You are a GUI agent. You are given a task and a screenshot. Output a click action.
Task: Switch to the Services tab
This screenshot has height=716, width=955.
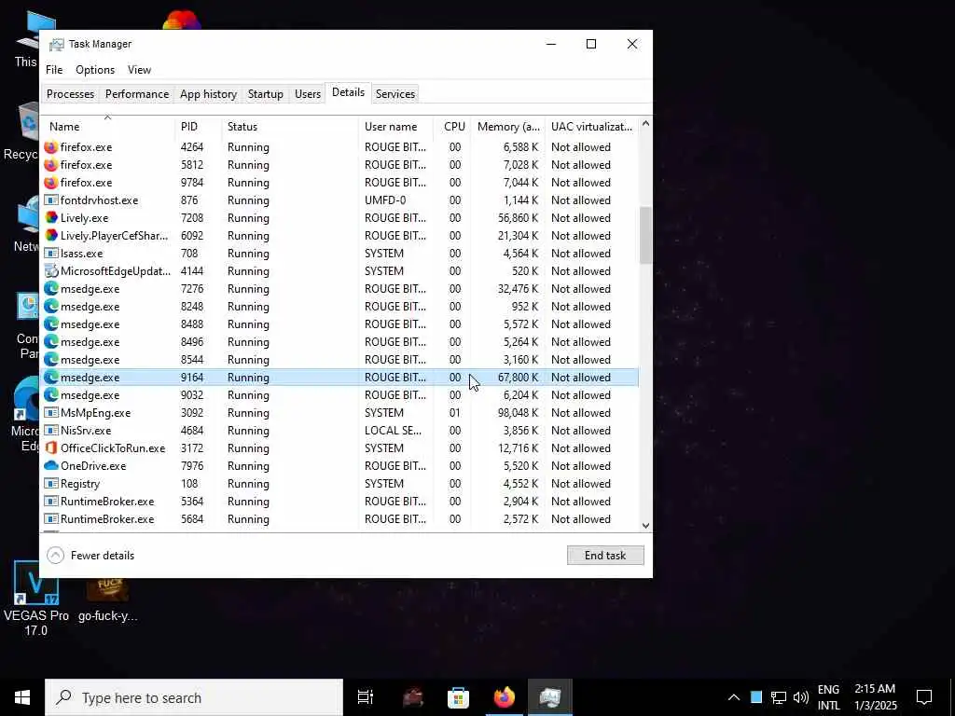pyautogui.click(x=395, y=94)
